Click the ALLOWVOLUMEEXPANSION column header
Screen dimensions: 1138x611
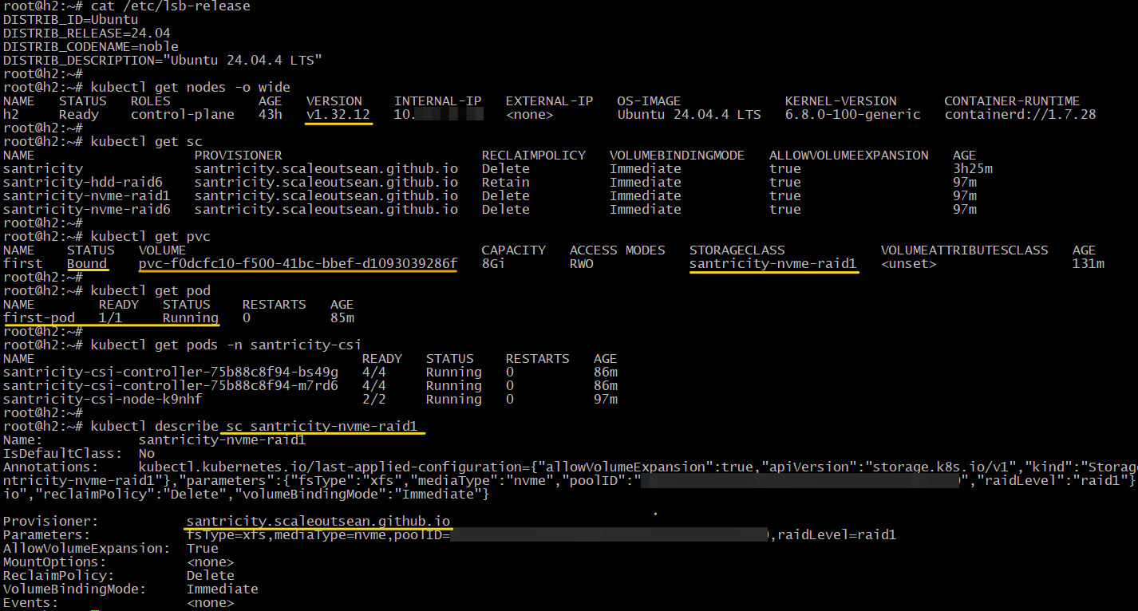849,156
